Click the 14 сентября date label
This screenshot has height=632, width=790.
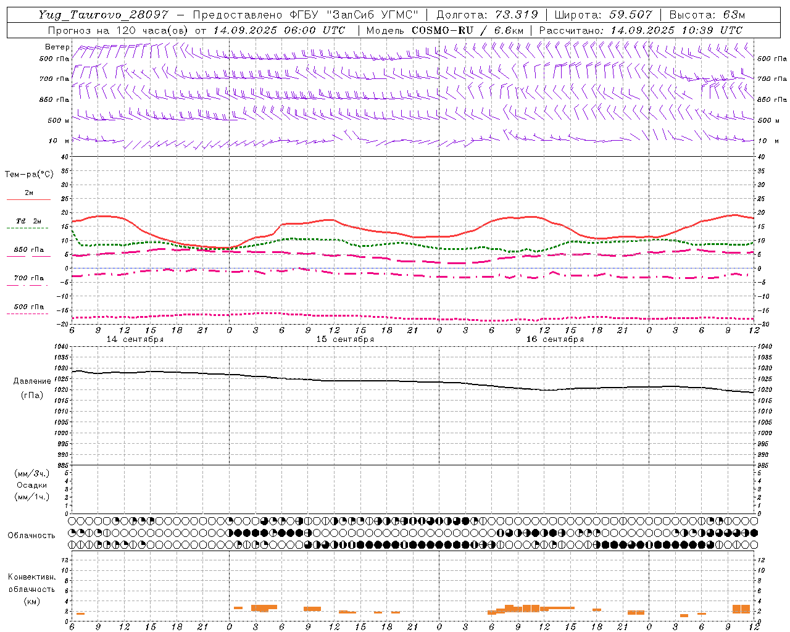click(135, 339)
